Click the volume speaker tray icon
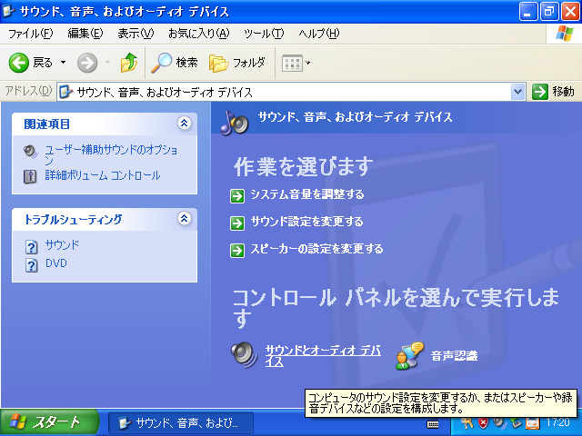The image size is (582, 436). tap(499, 423)
